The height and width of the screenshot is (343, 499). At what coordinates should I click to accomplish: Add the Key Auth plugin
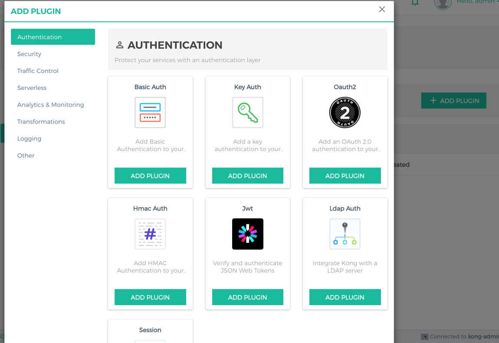point(248,176)
